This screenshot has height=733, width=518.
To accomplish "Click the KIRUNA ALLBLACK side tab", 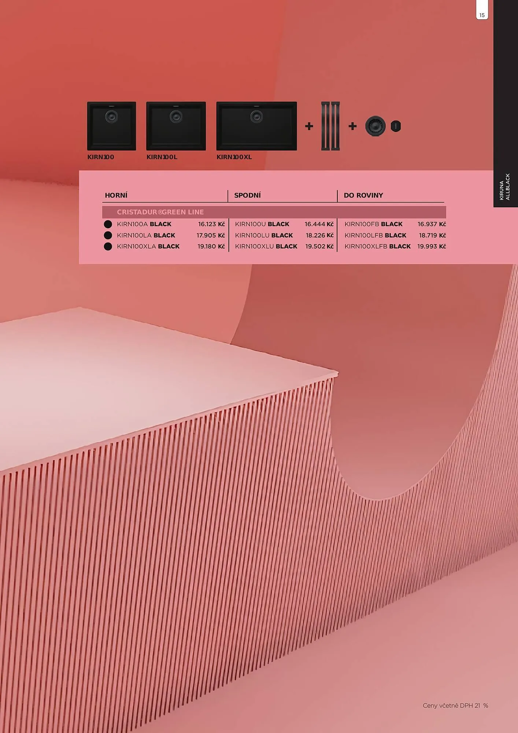I will click(505, 187).
